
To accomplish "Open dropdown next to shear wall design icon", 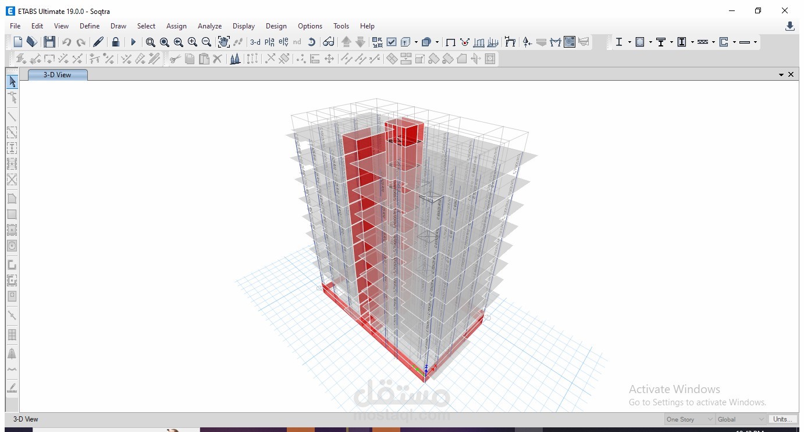I will 734,42.
